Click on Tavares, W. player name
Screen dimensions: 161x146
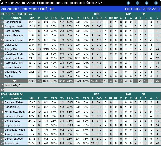pyautogui.click(x=12, y=143)
